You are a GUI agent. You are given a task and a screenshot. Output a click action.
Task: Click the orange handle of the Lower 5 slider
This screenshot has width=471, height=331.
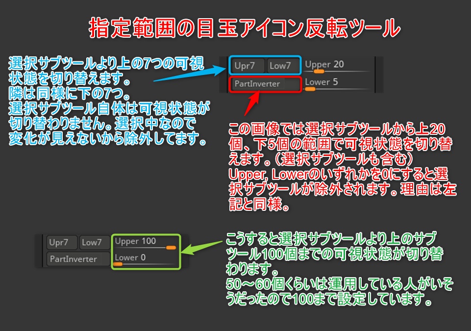point(310,89)
